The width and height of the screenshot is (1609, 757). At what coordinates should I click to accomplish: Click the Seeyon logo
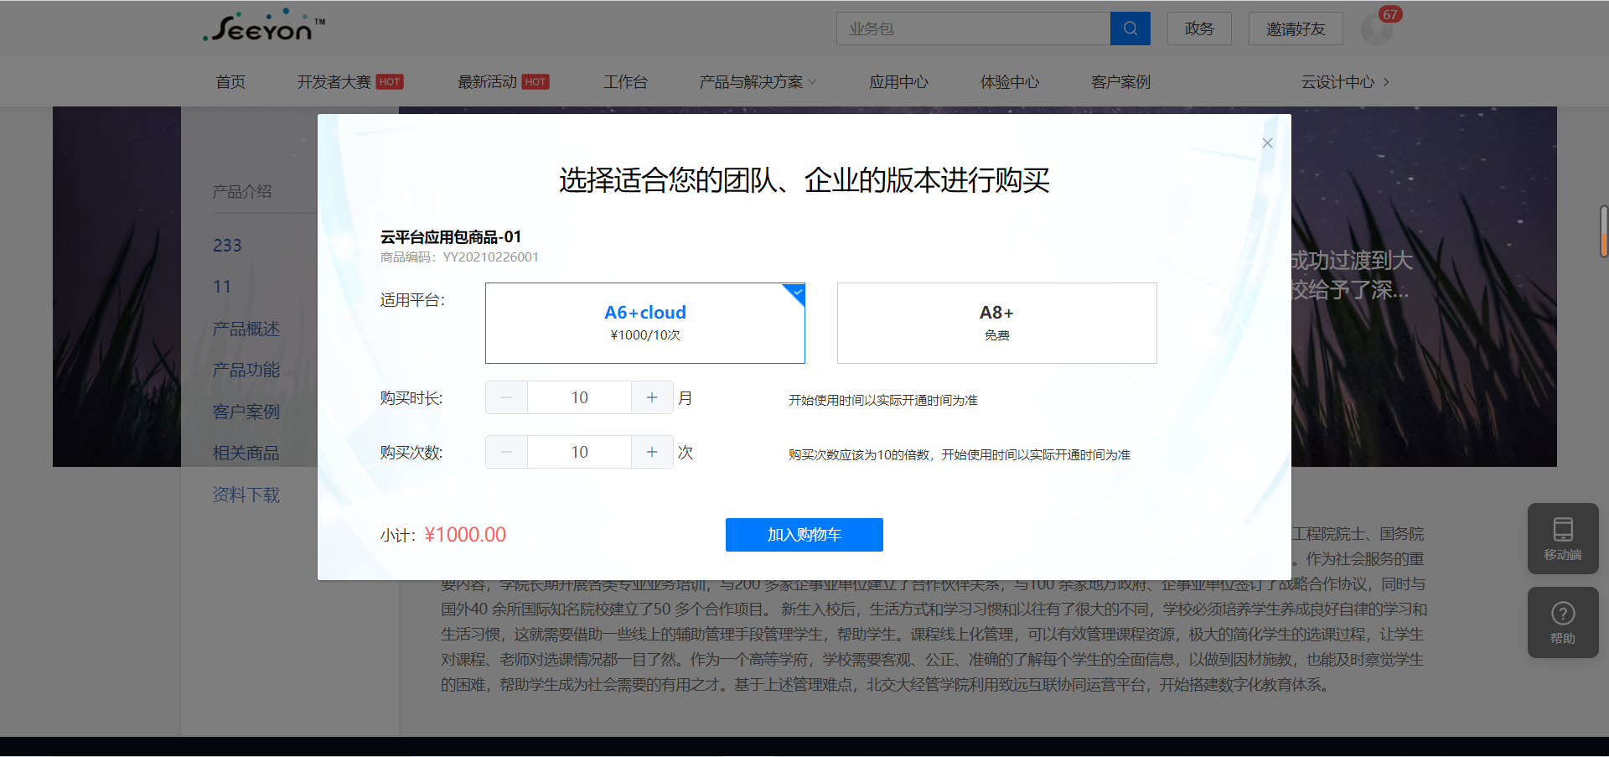(264, 27)
